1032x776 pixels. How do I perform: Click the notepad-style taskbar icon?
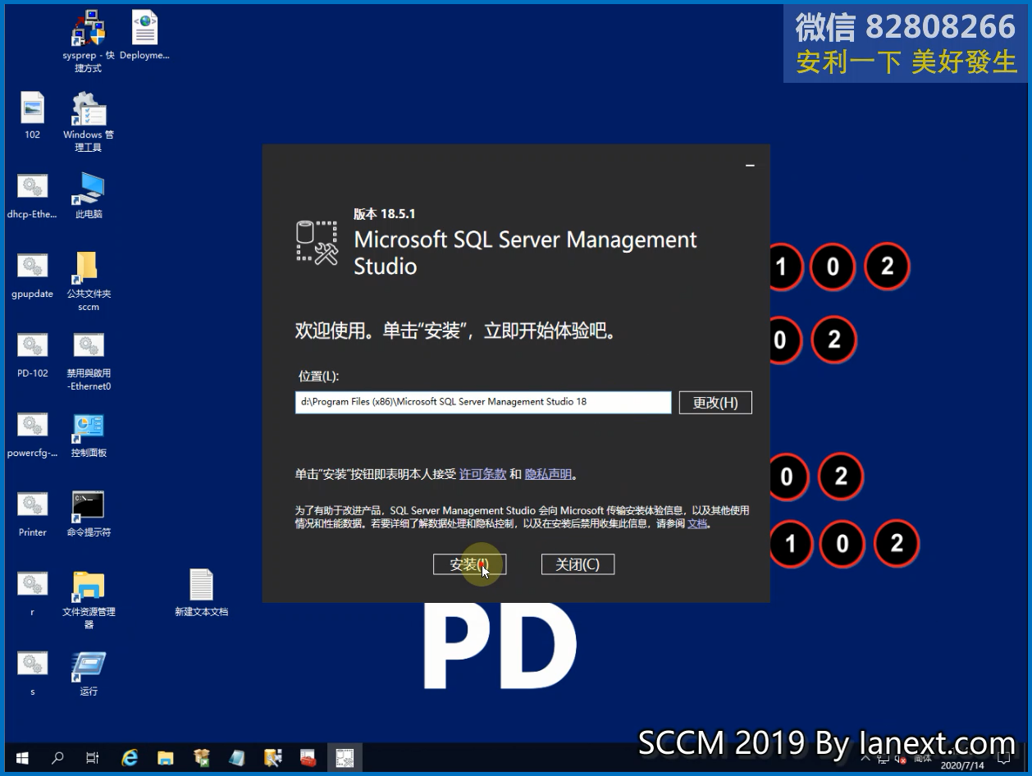(237, 758)
